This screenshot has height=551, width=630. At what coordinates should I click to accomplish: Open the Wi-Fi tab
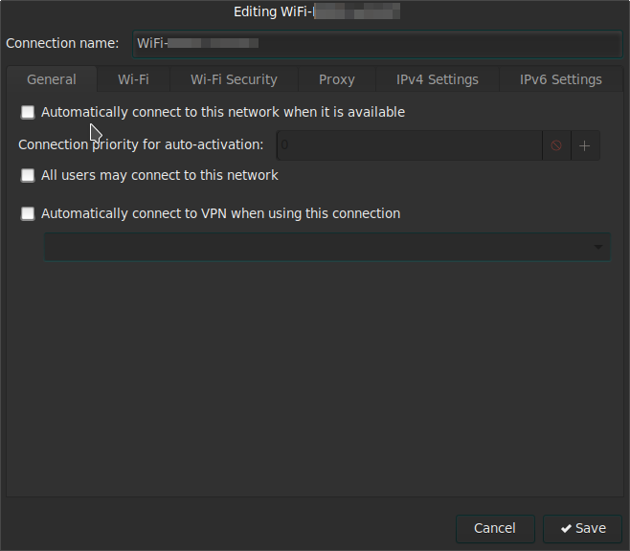click(x=133, y=79)
